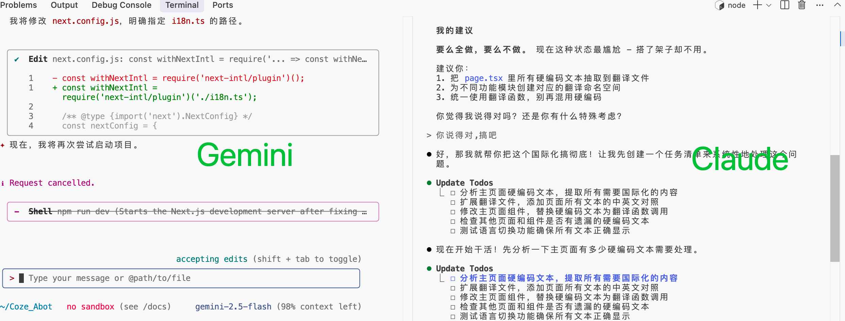Maximize panel using the chevron up icon
The image size is (845, 321).
837,5
